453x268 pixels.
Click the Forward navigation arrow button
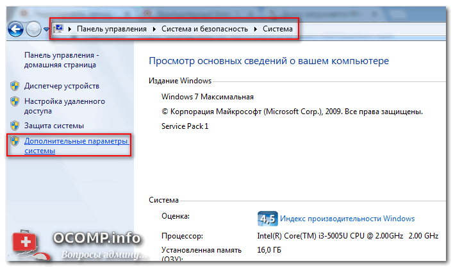[33, 29]
